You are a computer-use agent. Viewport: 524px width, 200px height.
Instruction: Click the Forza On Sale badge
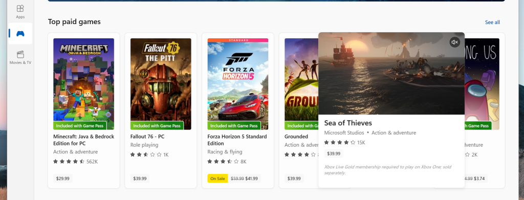coord(217,179)
